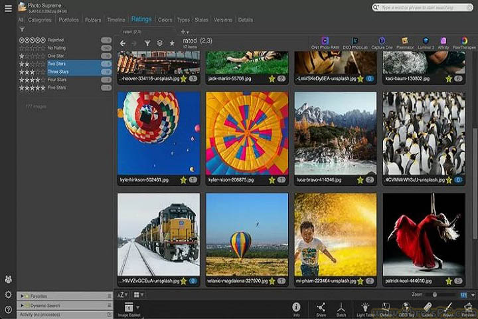Viewport: 478px width, 319px height.
Task: Clear the search box with X
Action: click(469, 7)
